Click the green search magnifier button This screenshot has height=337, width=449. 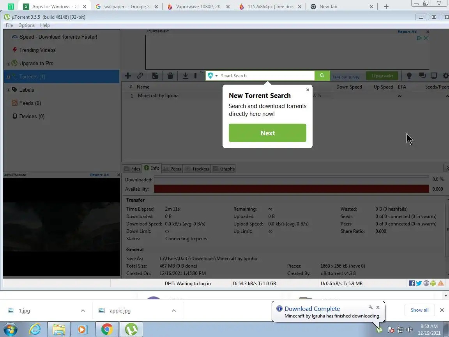click(x=322, y=76)
